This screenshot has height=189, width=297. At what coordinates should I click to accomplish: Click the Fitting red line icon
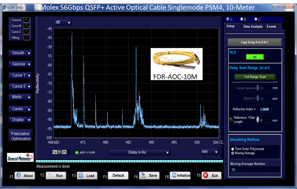tap(27, 38)
